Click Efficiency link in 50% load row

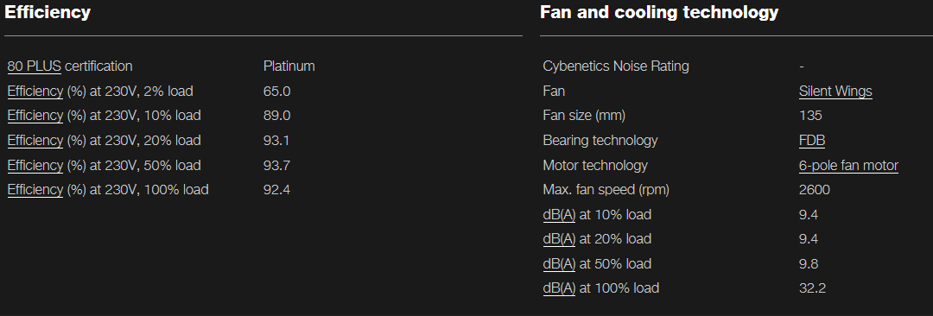pyautogui.click(x=35, y=165)
